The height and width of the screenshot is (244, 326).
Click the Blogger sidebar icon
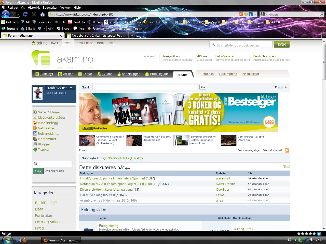pos(35,144)
